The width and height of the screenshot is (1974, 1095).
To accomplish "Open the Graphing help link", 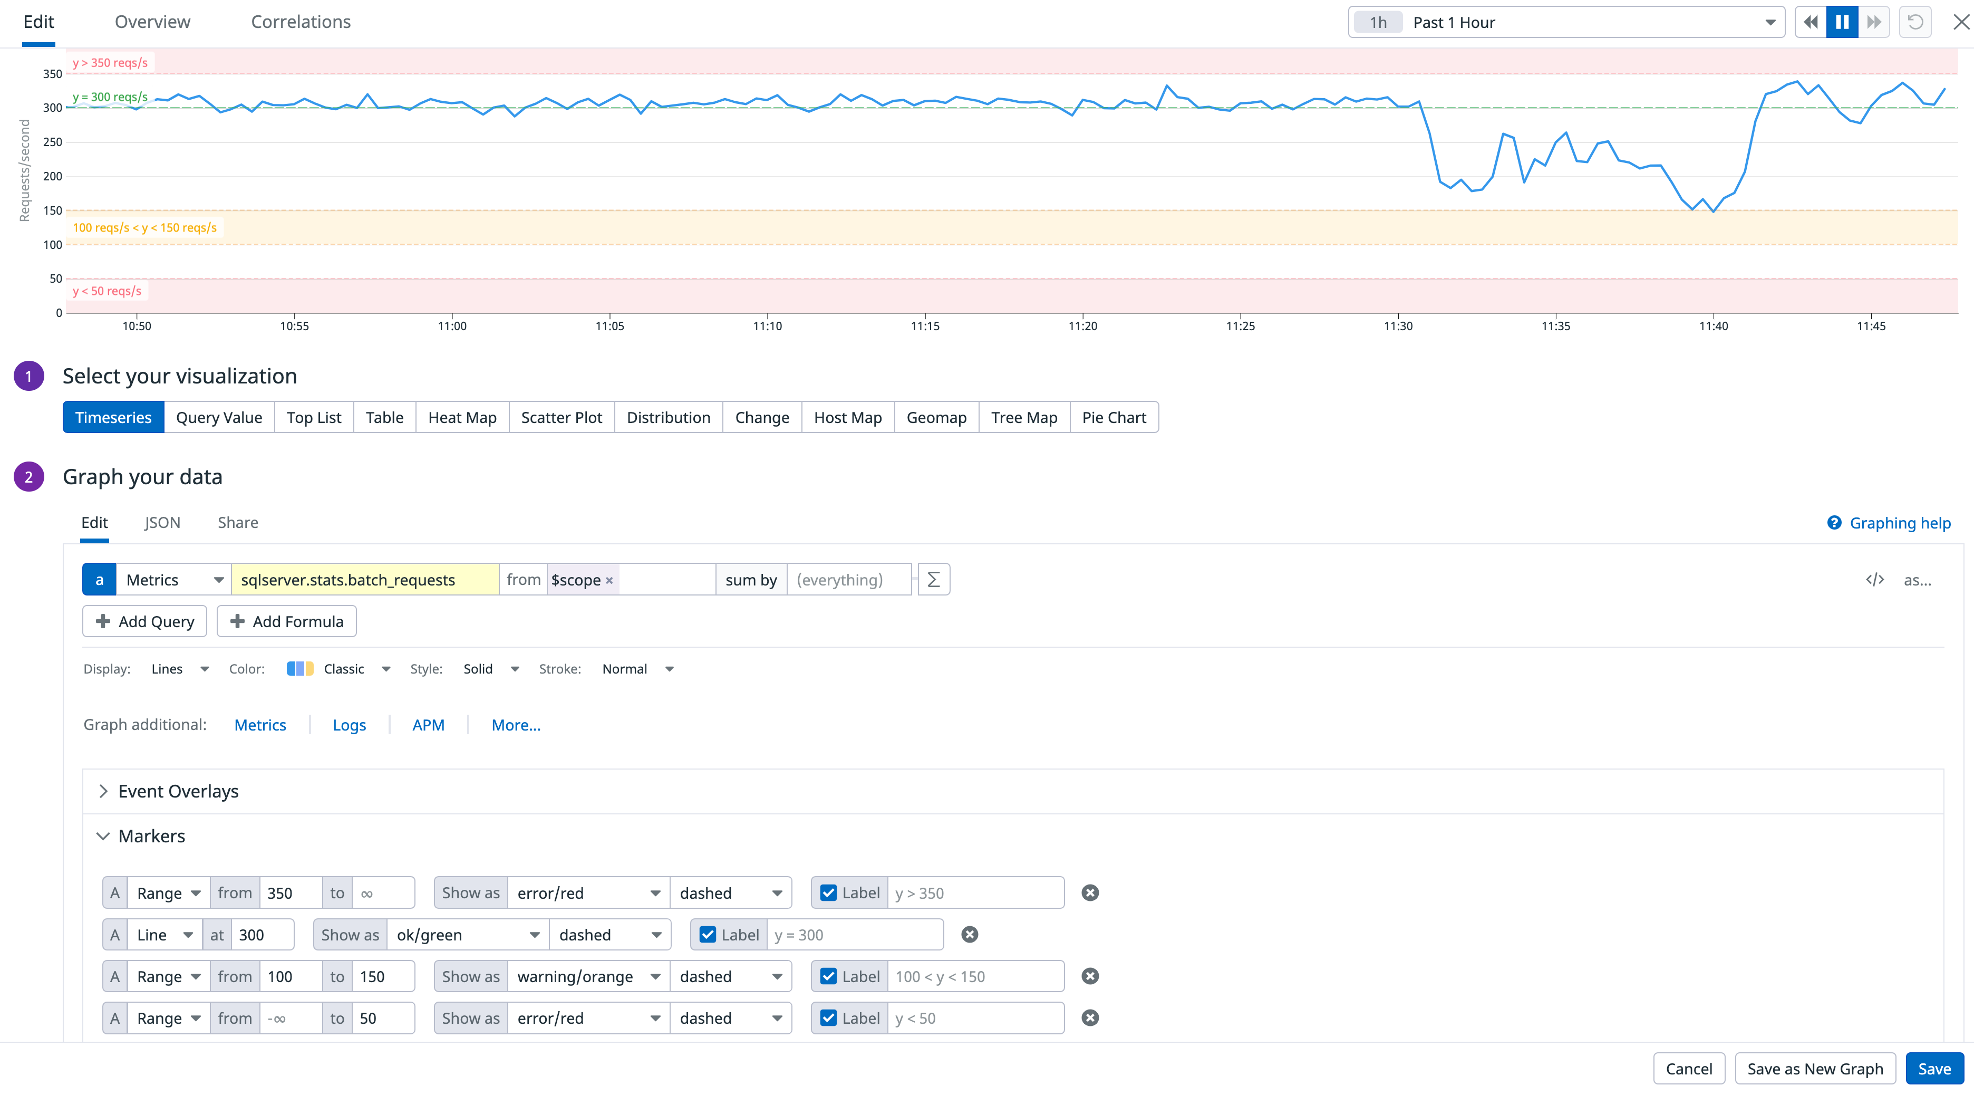I will [x=1899, y=523].
